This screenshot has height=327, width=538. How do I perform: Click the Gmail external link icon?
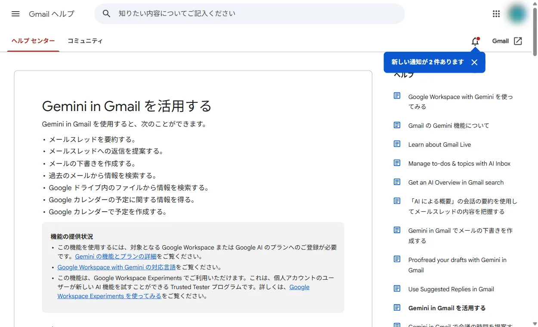click(x=518, y=41)
